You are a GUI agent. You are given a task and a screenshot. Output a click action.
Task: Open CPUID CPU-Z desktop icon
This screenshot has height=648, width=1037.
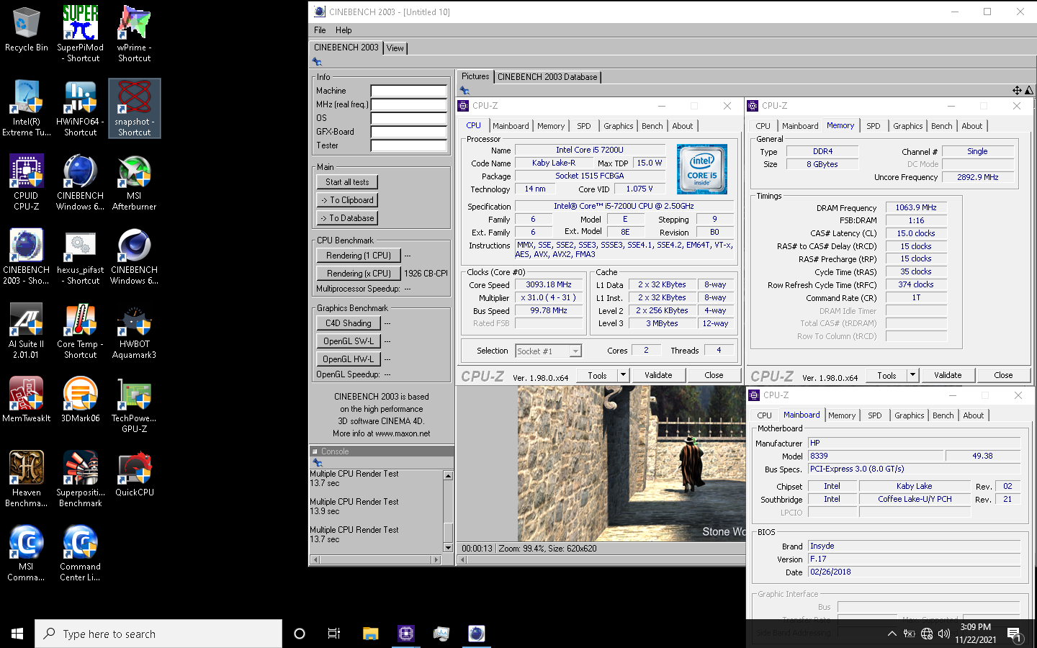coord(26,182)
